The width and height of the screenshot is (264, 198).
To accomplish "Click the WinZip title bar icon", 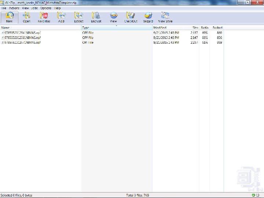I will (2, 3).
